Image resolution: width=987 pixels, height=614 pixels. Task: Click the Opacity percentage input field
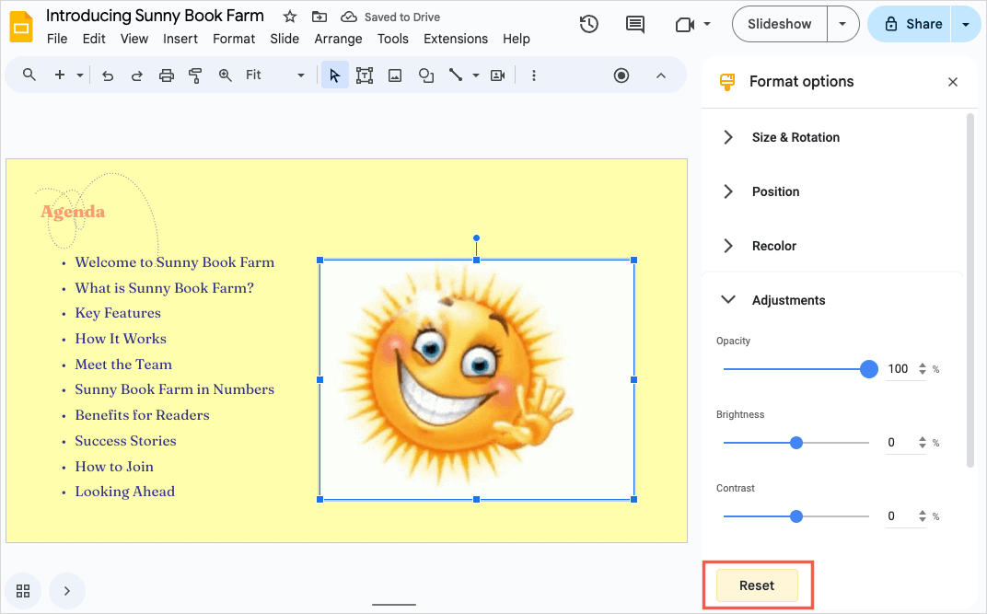coord(899,369)
